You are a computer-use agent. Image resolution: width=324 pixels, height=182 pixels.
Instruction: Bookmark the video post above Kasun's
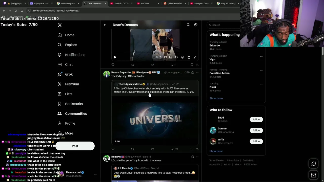click(x=192, y=65)
